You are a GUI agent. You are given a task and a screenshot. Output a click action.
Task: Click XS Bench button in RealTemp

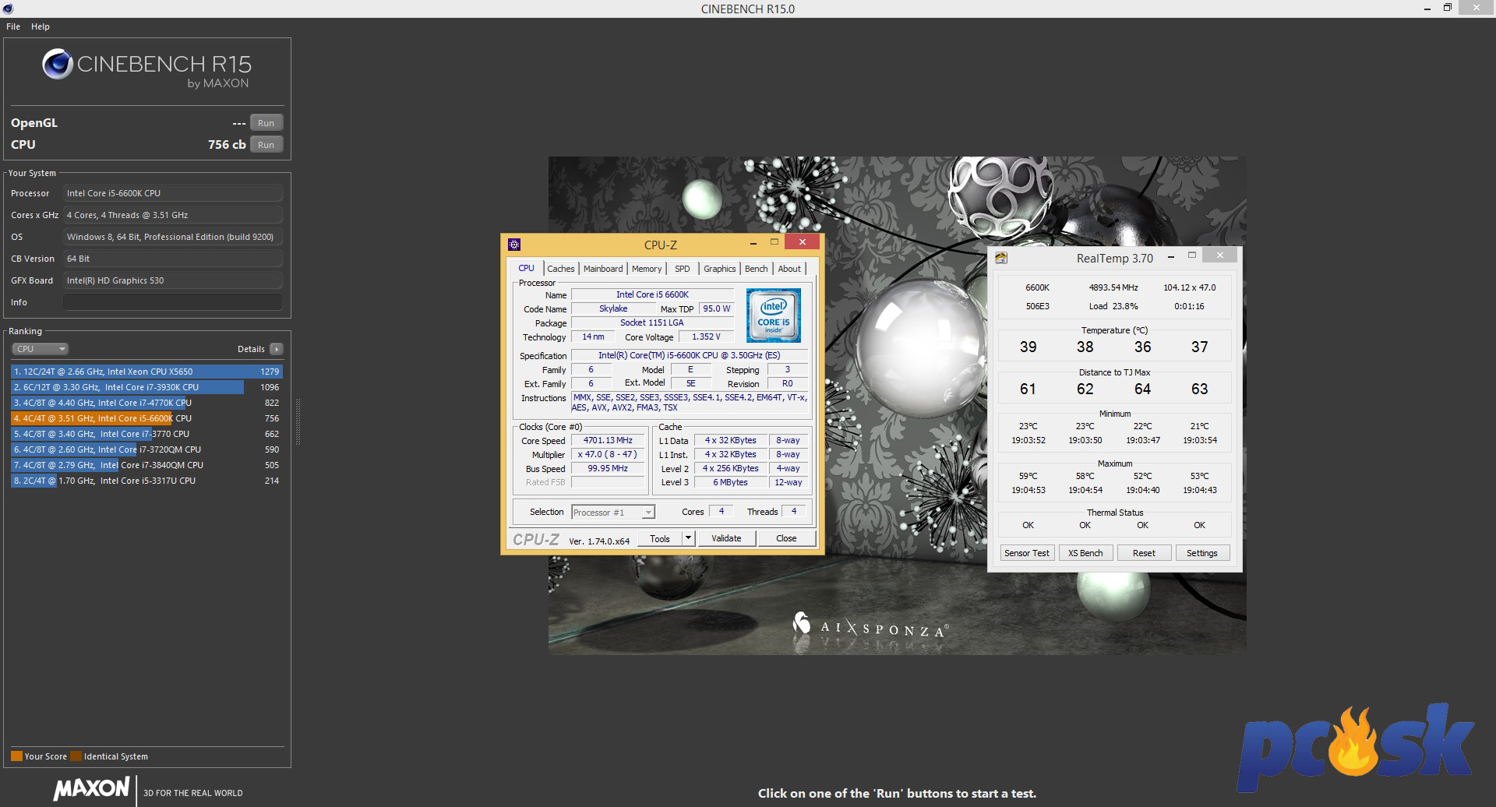1085,553
